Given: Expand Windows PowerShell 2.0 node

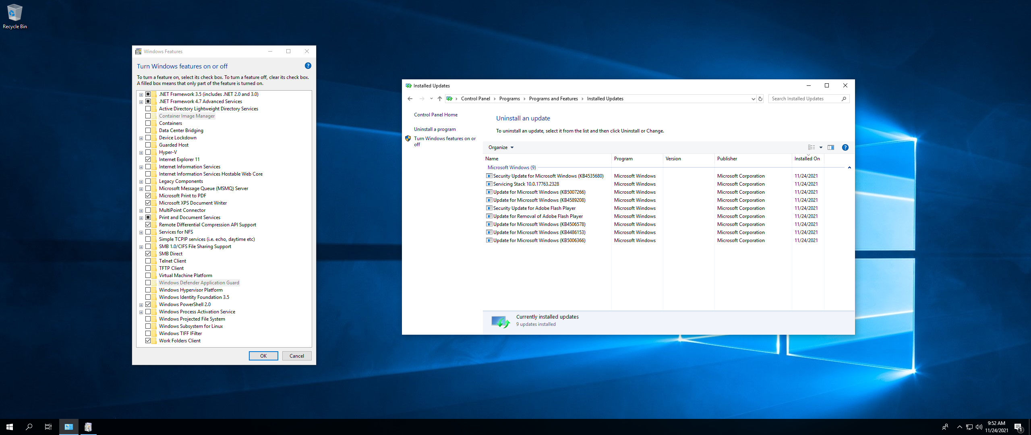Looking at the screenshot, I should coord(141,305).
